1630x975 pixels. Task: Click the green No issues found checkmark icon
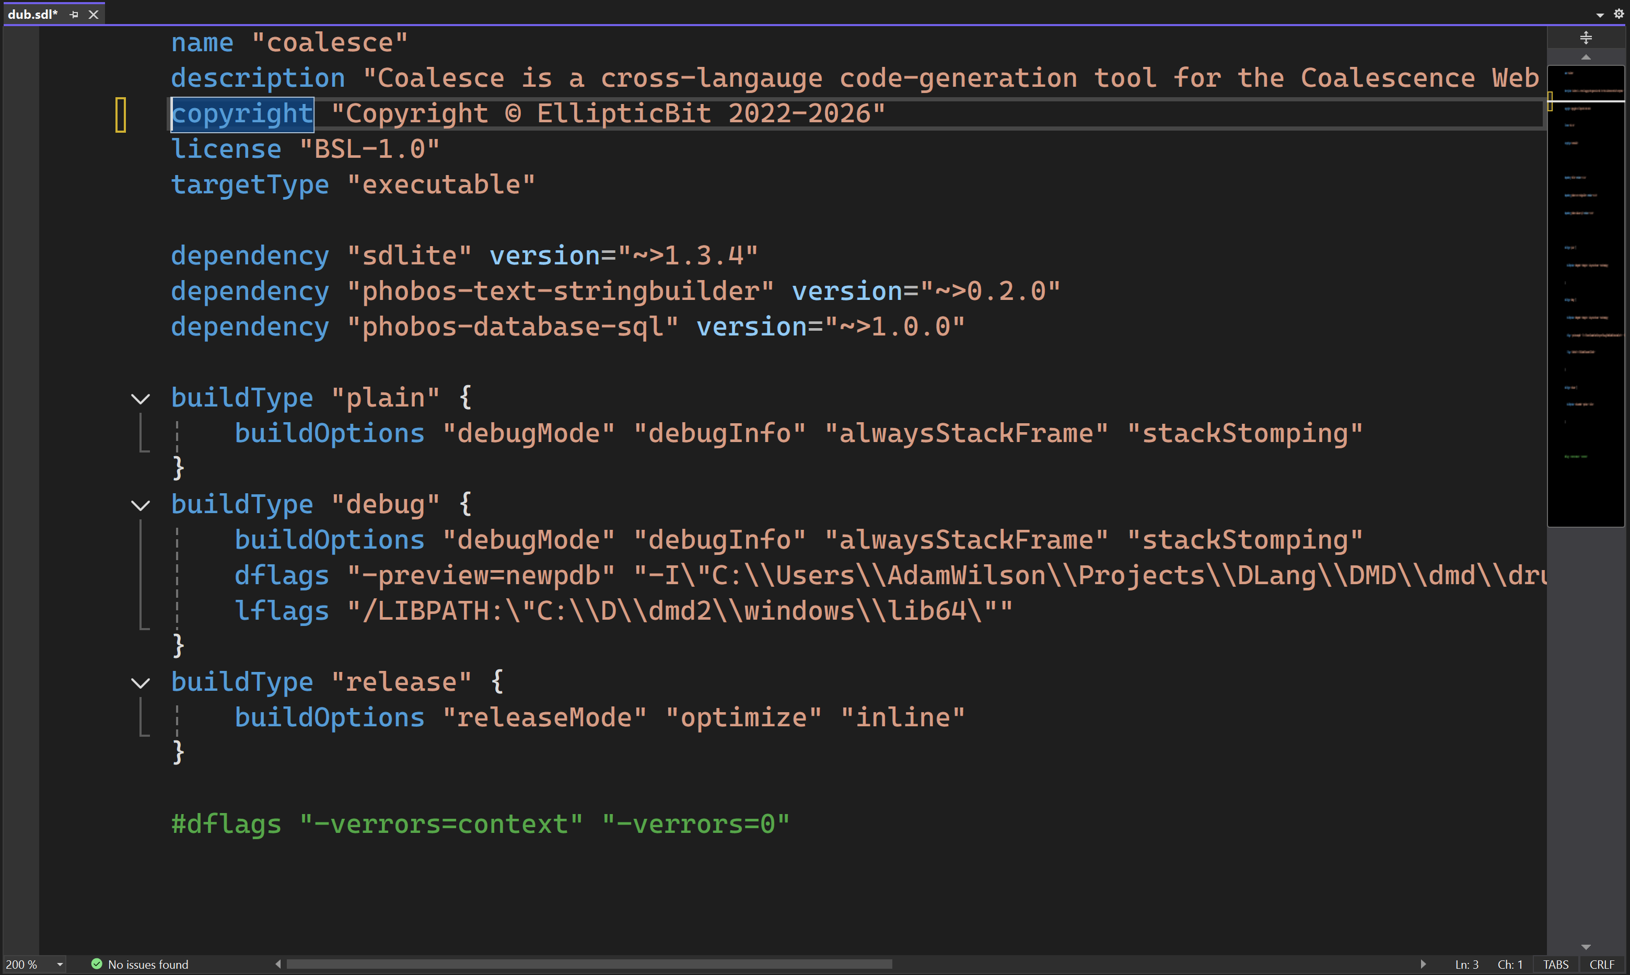tap(97, 964)
